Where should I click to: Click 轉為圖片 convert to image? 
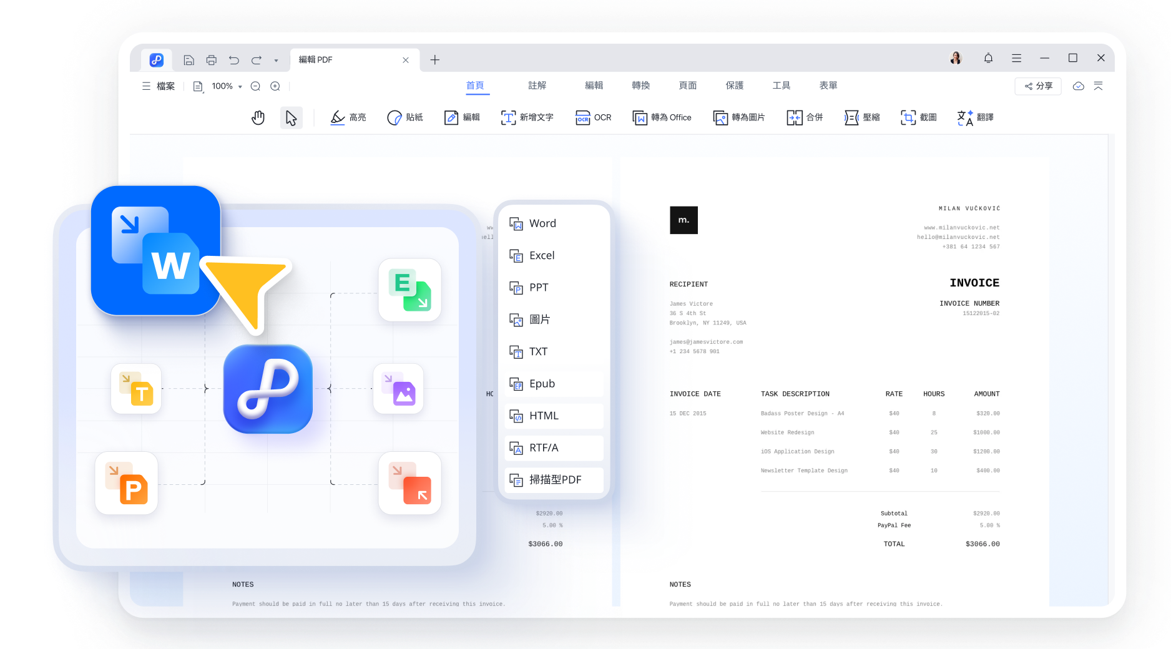point(739,117)
